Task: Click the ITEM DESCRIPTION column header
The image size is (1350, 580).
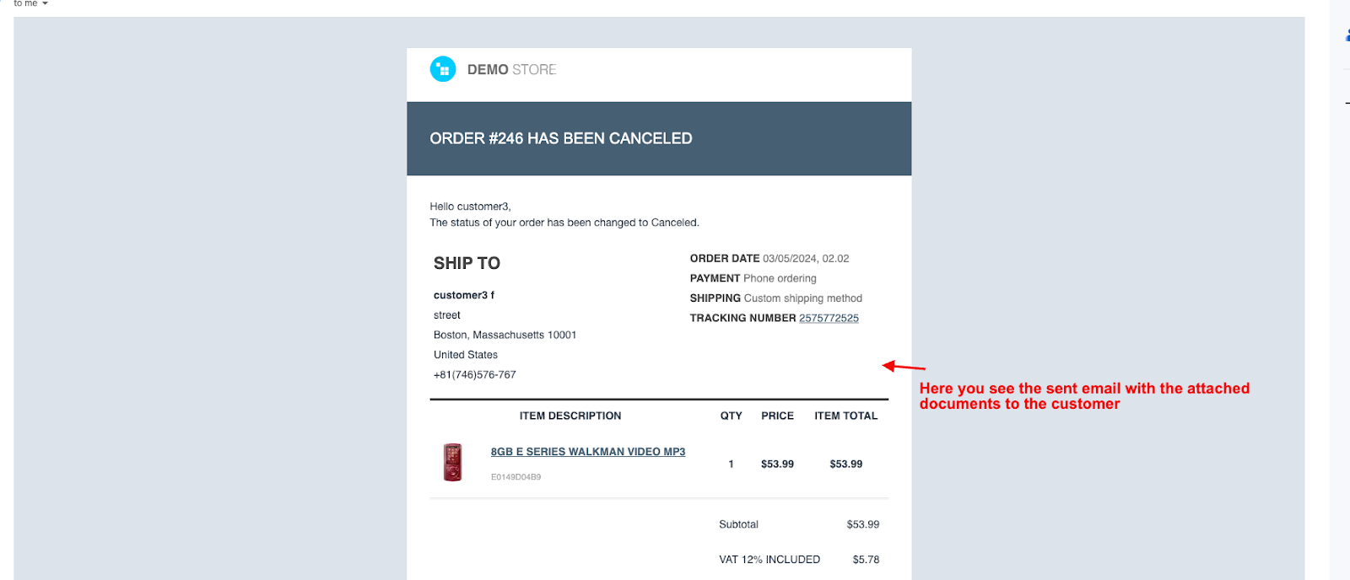Action: [x=570, y=416]
